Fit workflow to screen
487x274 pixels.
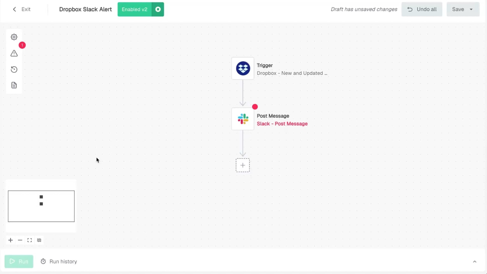coord(29,240)
